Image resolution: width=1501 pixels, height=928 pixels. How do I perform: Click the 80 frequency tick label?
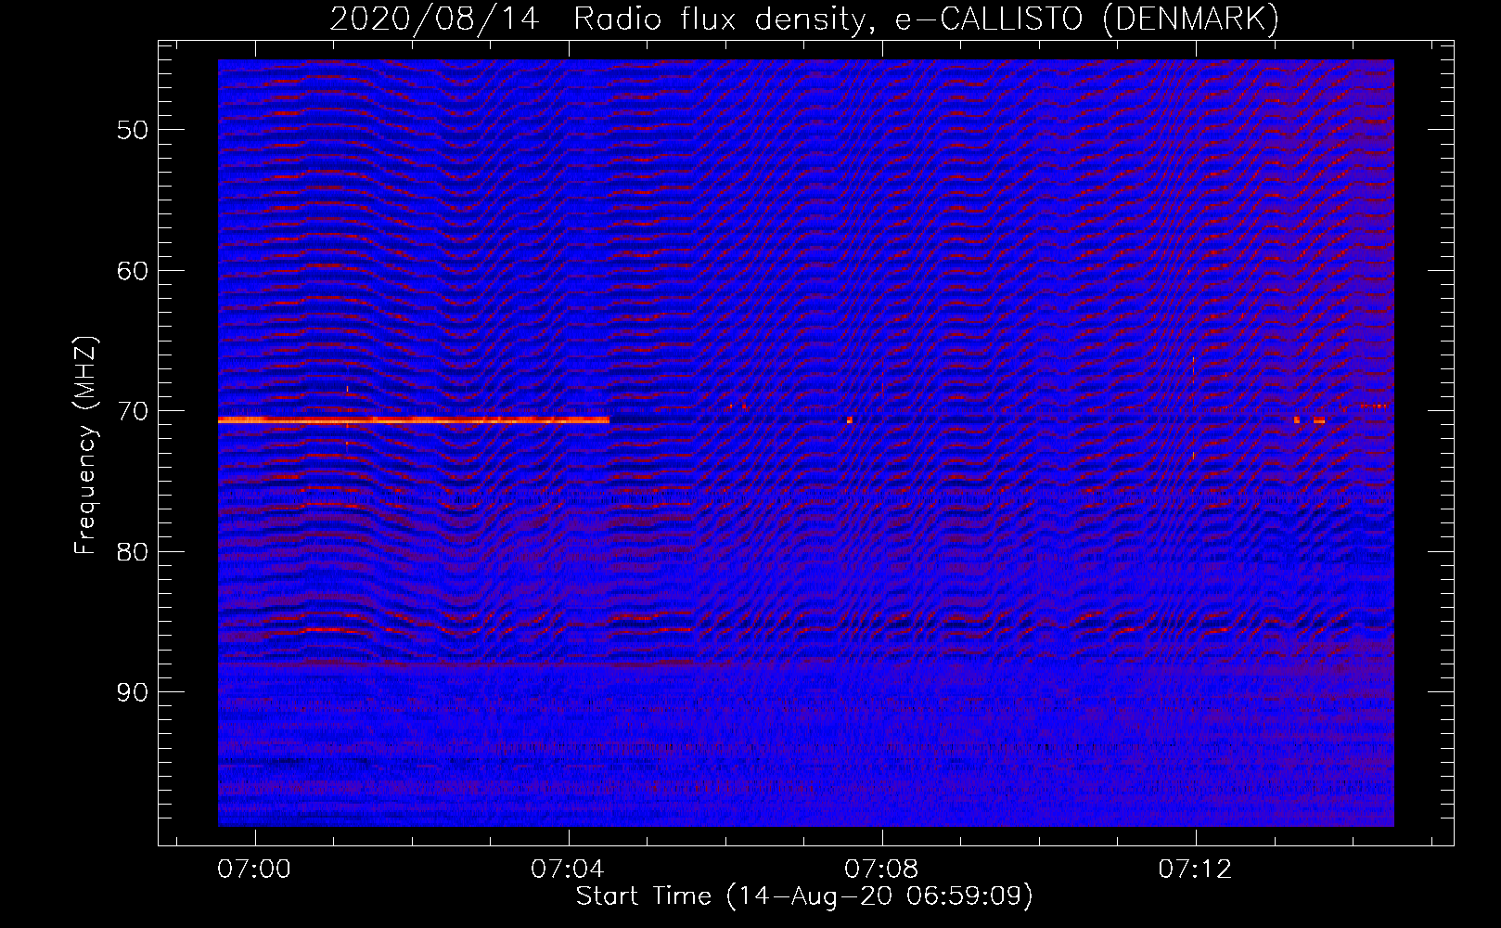click(x=134, y=551)
